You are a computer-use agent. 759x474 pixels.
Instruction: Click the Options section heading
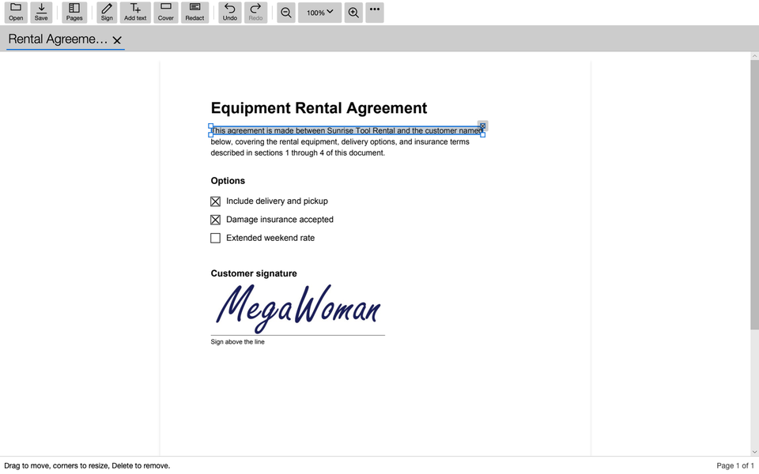click(228, 181)
